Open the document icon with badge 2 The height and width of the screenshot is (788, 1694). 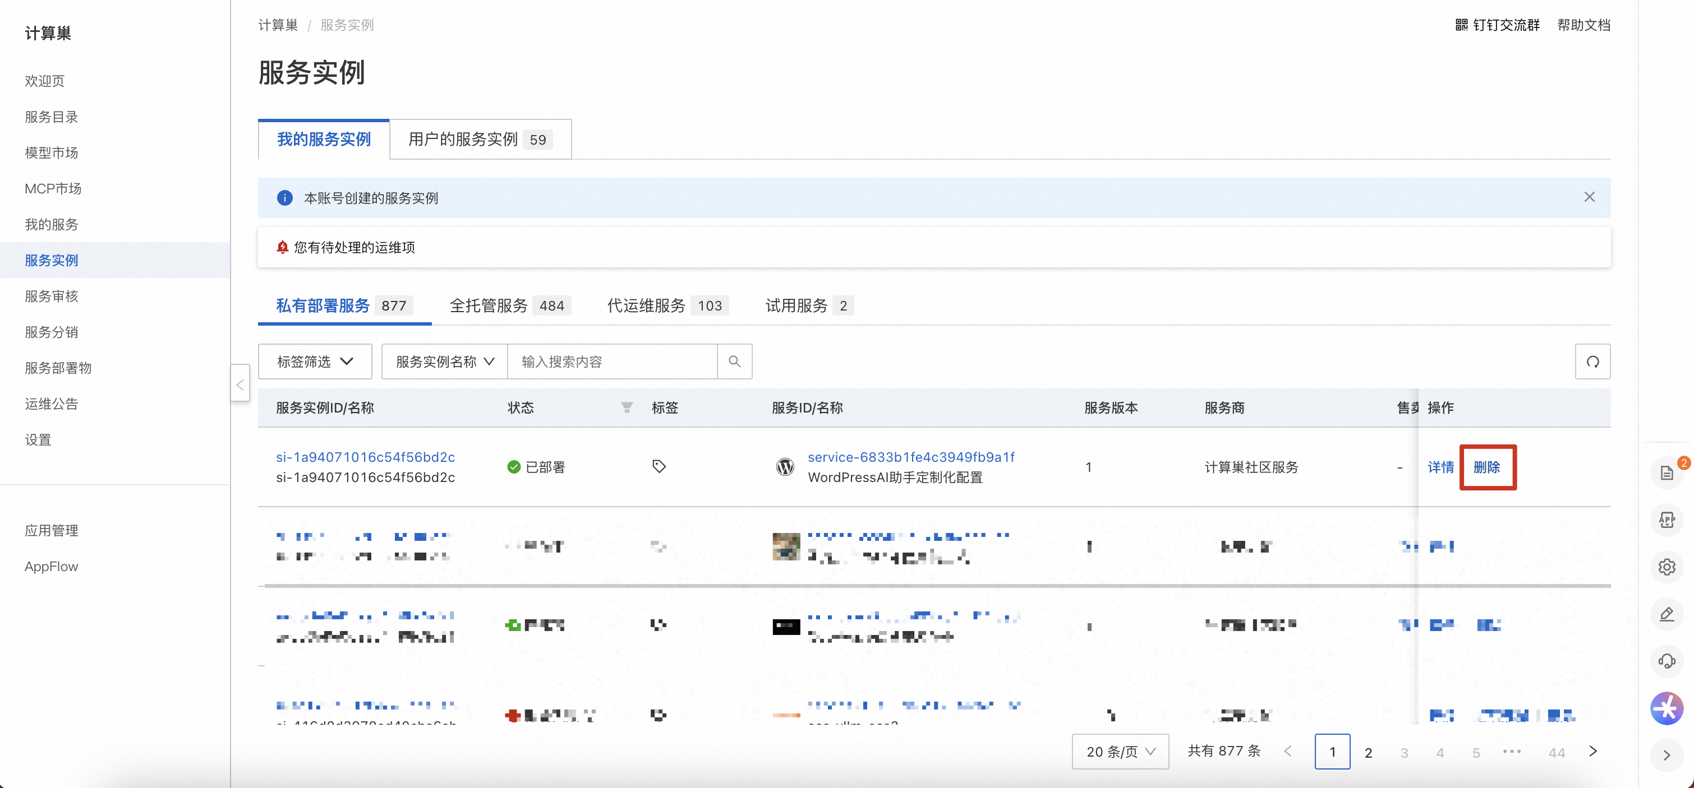(x=1667, y=472)
